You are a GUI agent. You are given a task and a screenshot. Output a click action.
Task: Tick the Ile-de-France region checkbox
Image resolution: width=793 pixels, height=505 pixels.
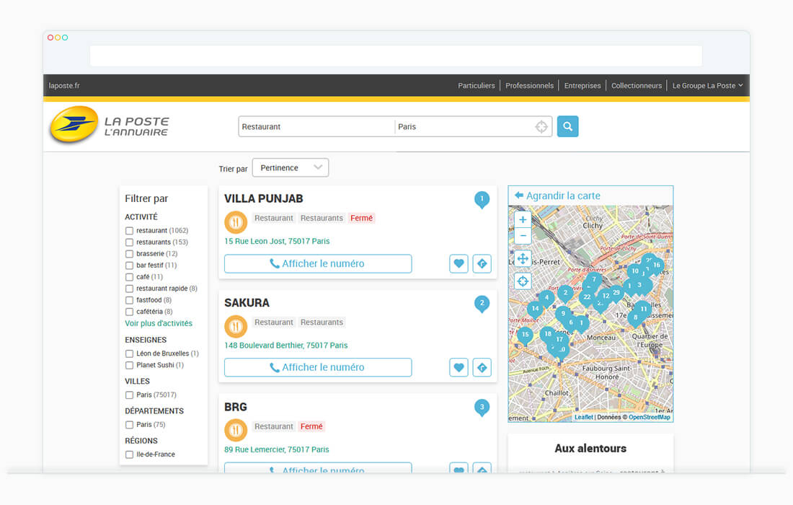[x=130, y=454]
